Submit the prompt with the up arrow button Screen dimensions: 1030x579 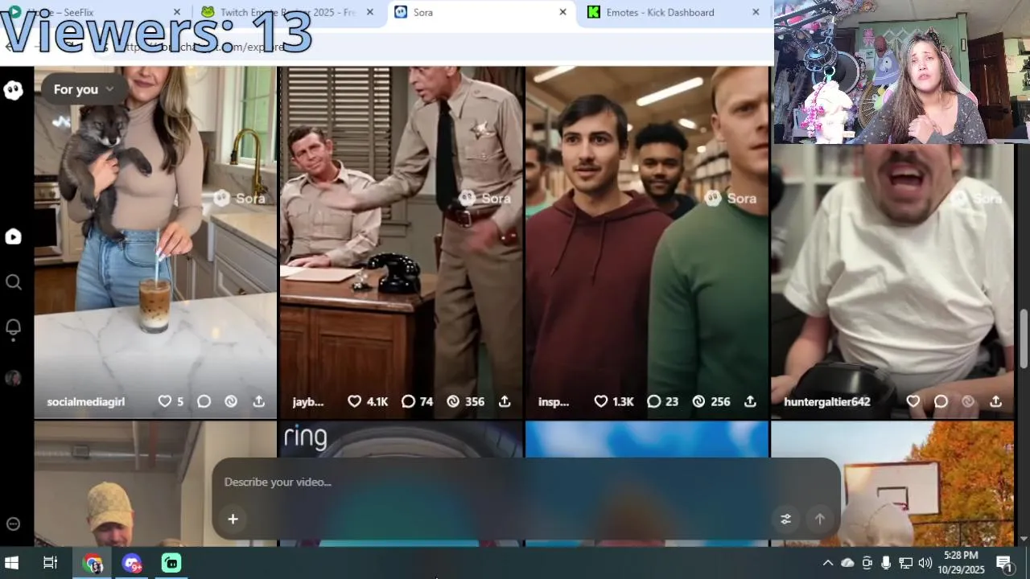tap(820, 519)
